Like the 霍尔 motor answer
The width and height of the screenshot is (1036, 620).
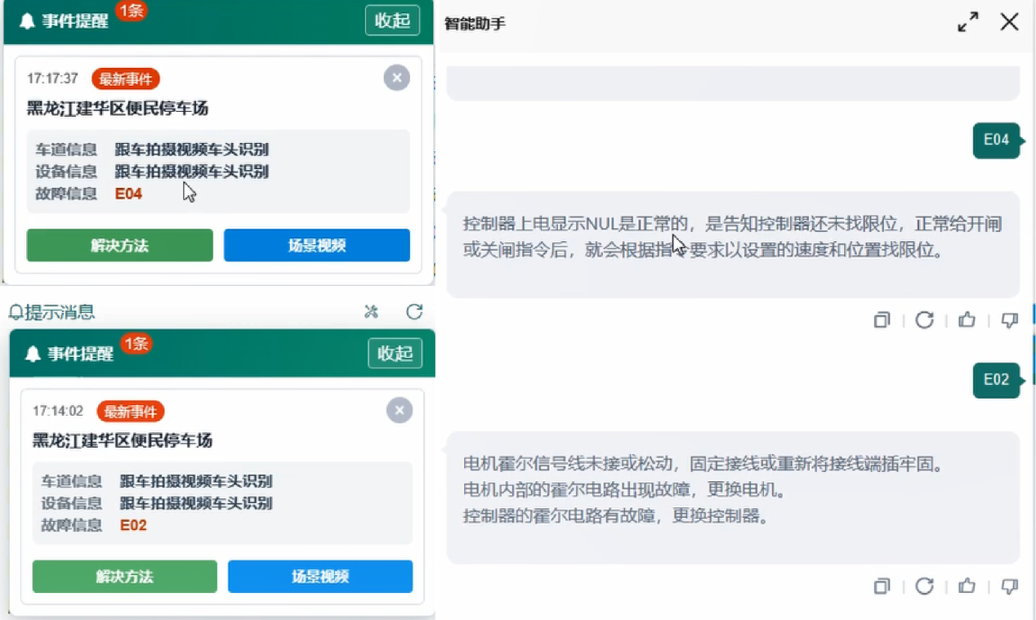[x=967, y=586]
